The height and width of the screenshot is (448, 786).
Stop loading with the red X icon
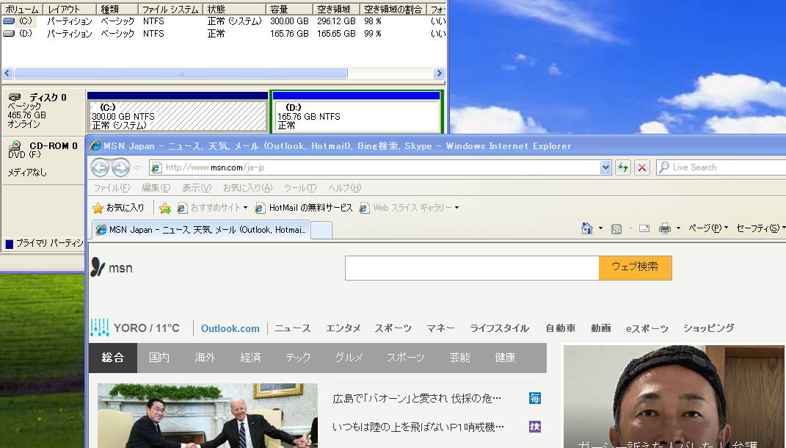642,167
